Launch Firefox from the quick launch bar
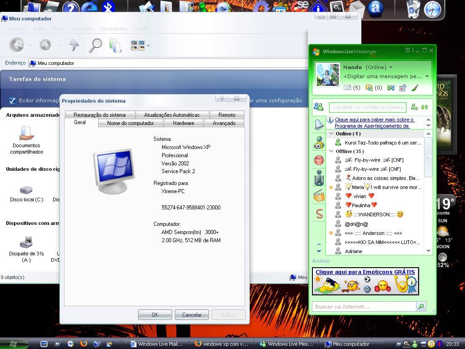The height and width of the screenshot is (349, 465). click(84, 344)
